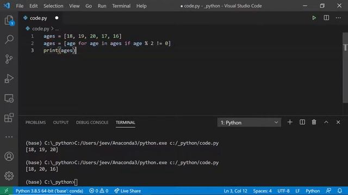Viewport: 348px width, 195px height.
Task: Click code.py in the breadcrumb
Action: [41, 29]
